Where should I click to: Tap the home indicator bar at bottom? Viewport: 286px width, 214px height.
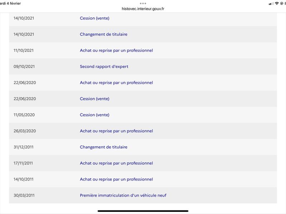143,211
